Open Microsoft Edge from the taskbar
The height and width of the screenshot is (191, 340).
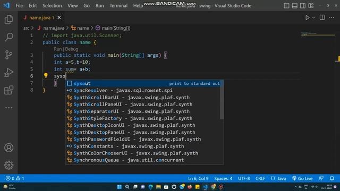150,187
